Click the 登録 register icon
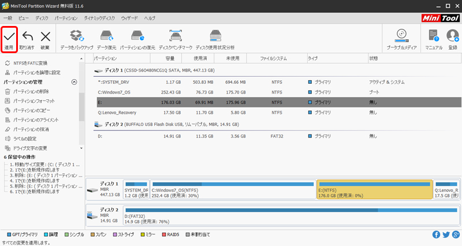 453,36
